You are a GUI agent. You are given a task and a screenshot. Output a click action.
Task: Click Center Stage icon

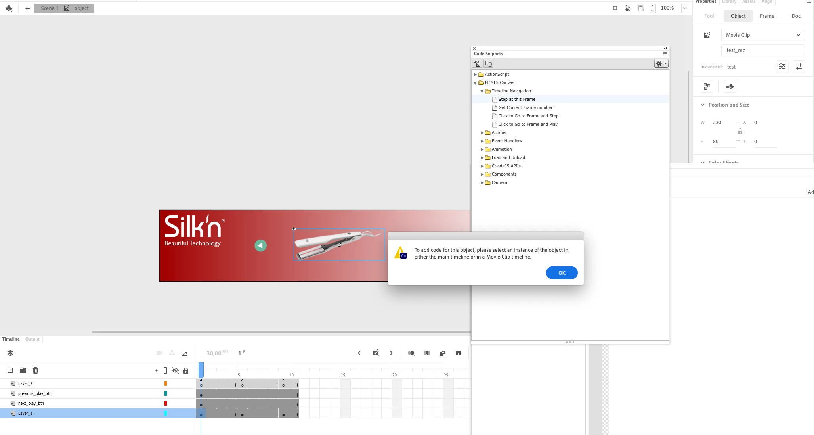(x=615, y=8)
